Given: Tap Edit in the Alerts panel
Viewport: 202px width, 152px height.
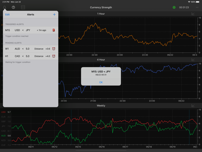Looking at the screenshot, I should point(7,15).
